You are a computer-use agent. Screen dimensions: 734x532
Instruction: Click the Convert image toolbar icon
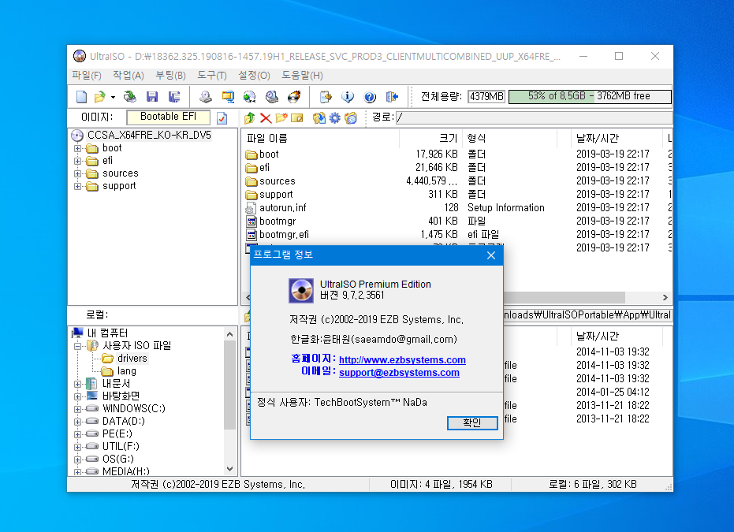click(249, 96)
